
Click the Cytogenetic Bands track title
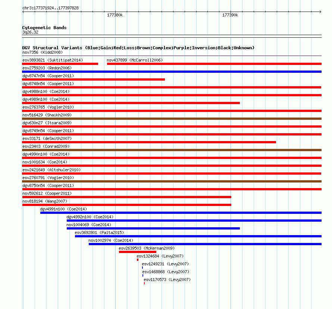(44, 28)
